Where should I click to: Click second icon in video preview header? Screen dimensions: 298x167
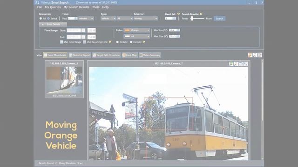(x=236, y=64)
